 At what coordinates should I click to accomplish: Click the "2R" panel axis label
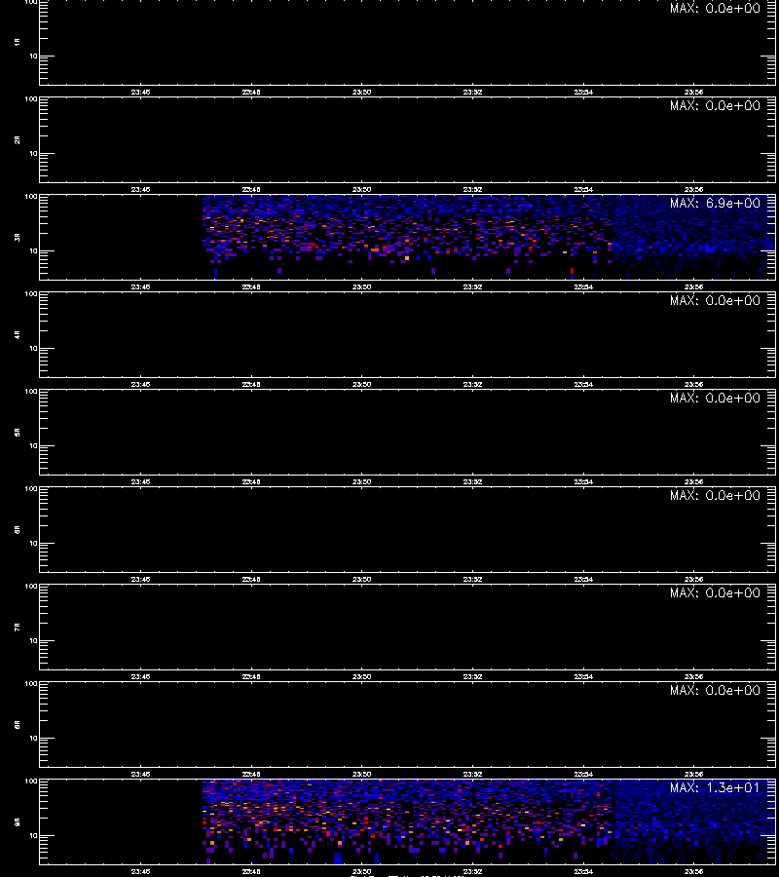click(18, 139)
